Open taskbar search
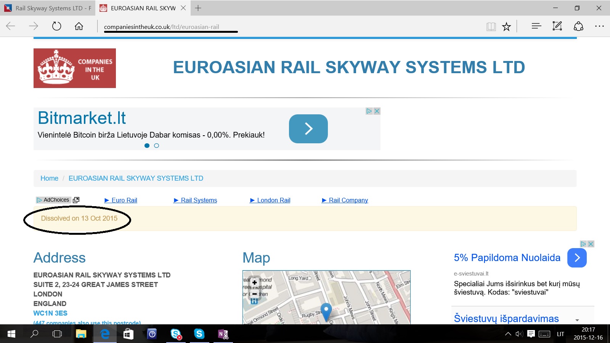This screenshot has height=343, width=610. 34,334
